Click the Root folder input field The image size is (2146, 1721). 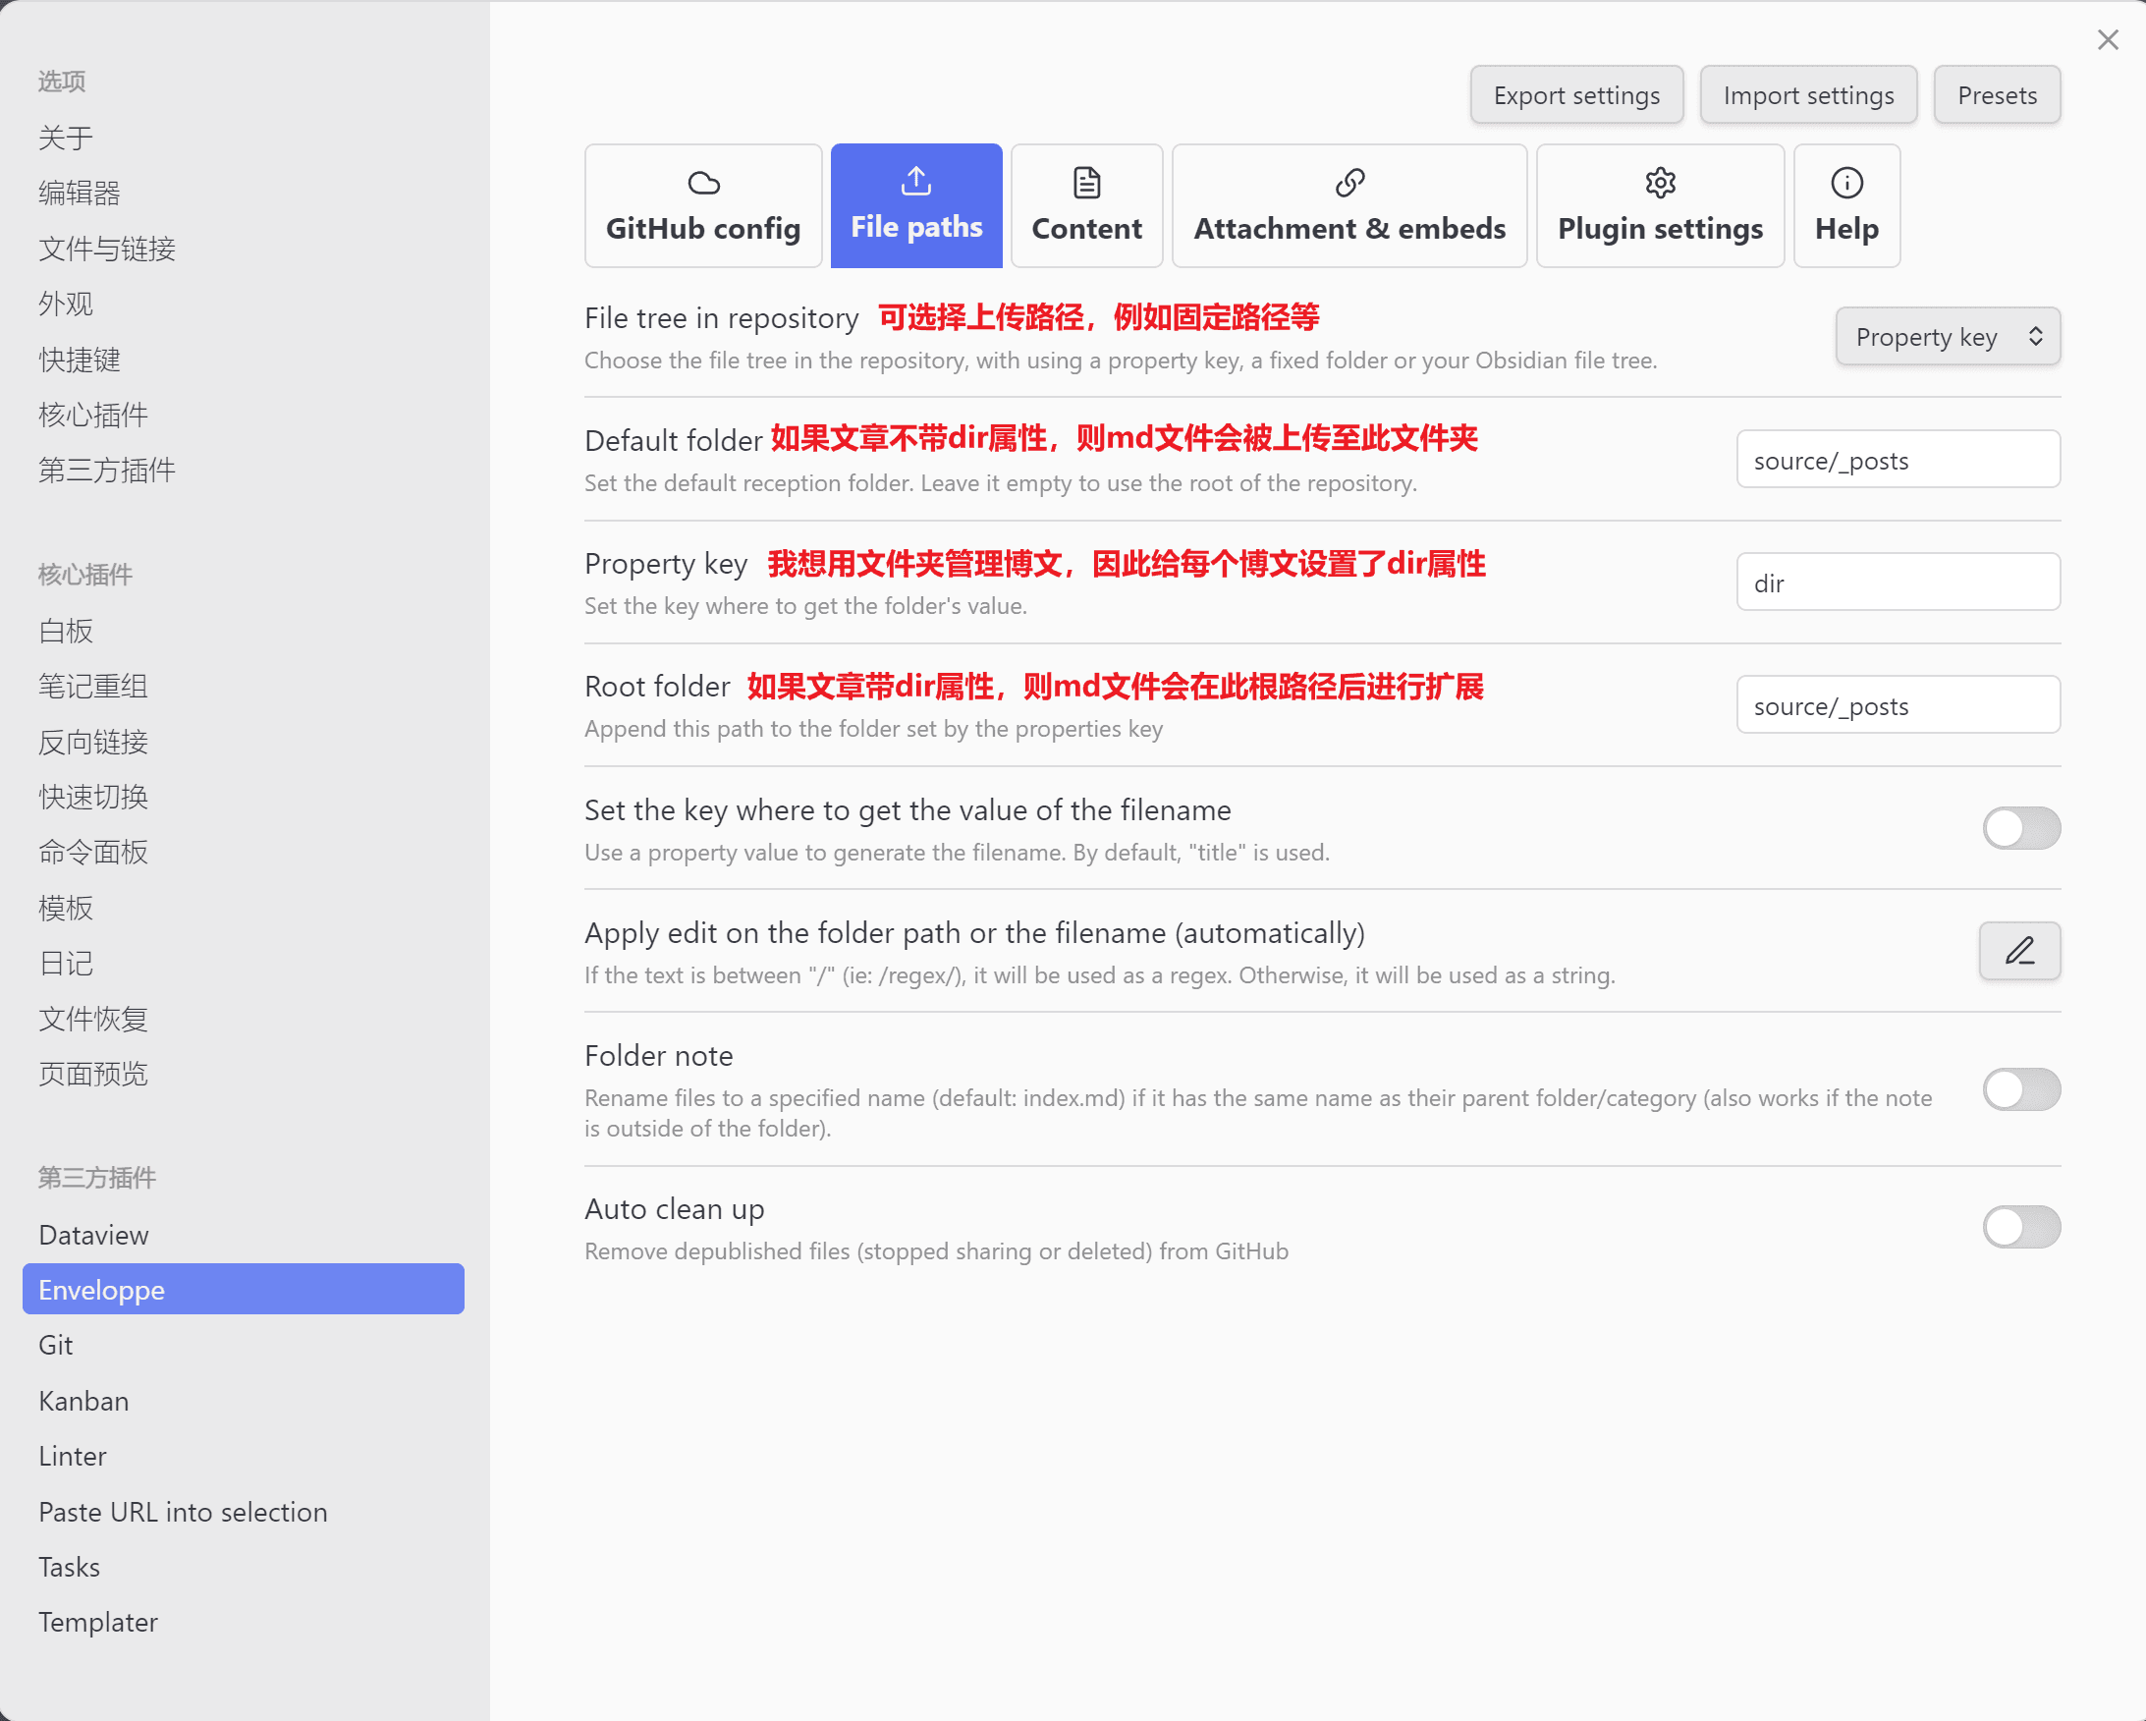click(x=1898, y=705)
